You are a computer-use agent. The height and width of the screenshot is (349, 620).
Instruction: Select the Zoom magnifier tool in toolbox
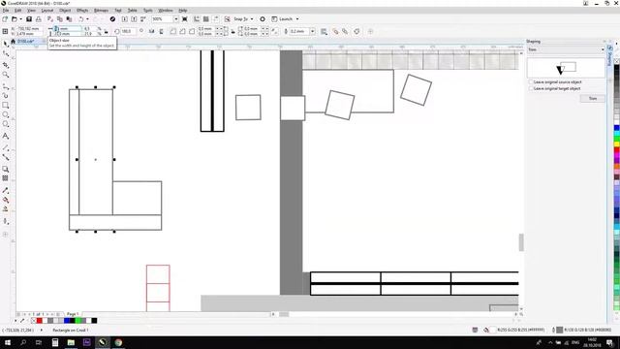(6, 75)
